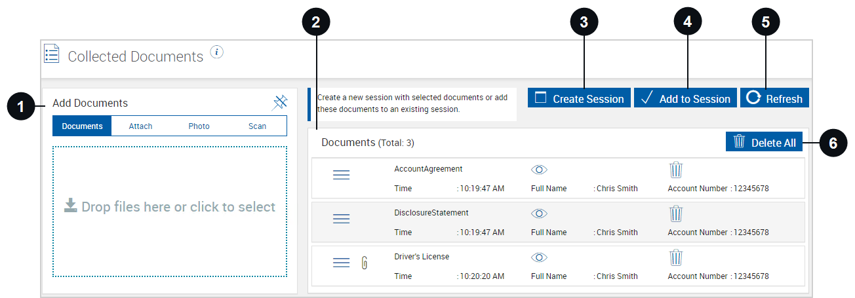Click the DisclosureStatement document name
This screenshot has width=855, height=298.
point(431,213)
